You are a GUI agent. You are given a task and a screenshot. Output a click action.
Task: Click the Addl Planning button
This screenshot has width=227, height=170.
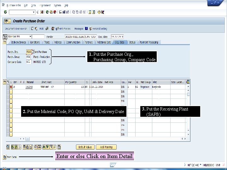pyautogui.click(x=106, y=147)
